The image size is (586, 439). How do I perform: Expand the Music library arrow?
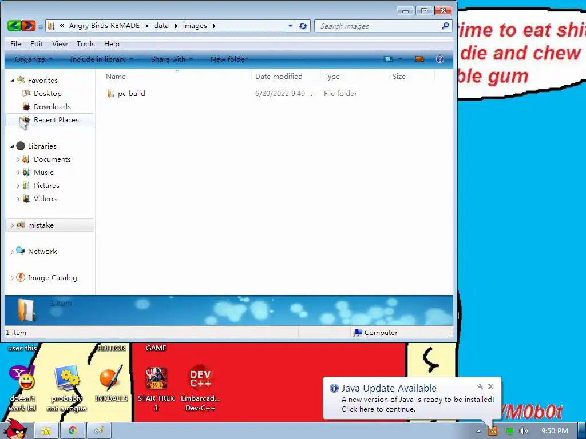click(18, 173)
